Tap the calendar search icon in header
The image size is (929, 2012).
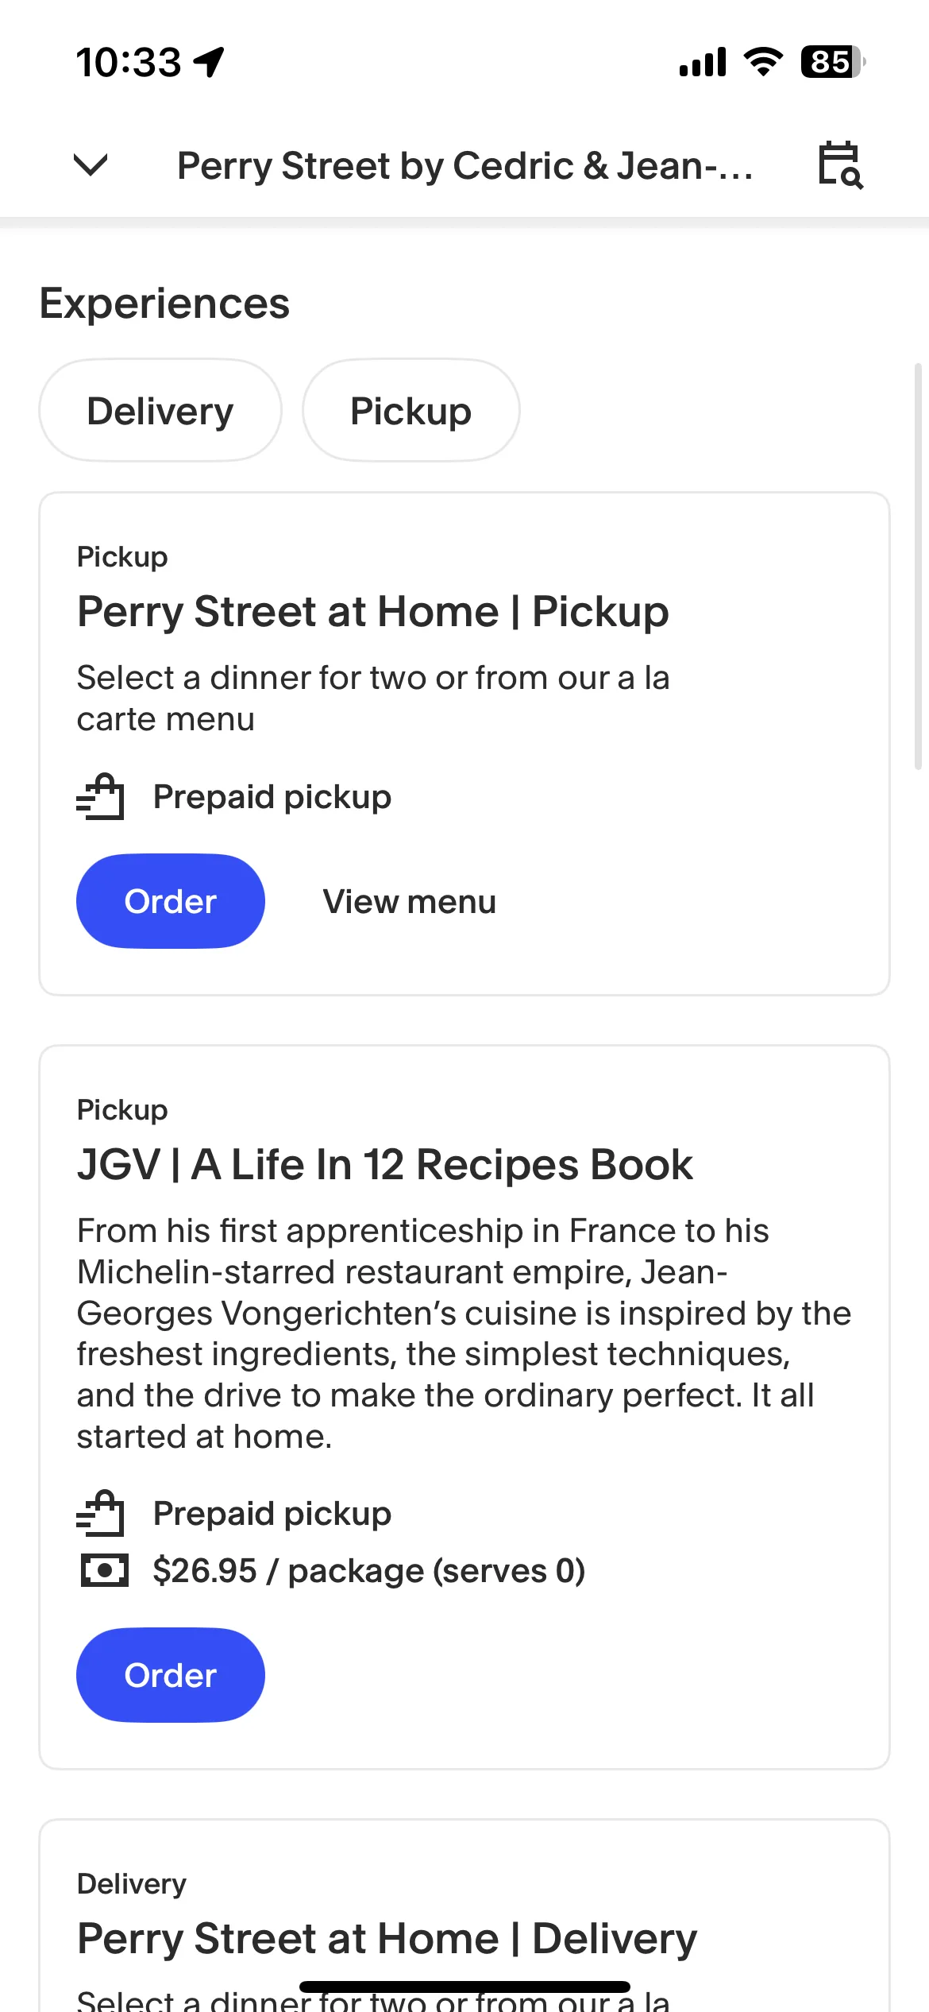[840, 165]
